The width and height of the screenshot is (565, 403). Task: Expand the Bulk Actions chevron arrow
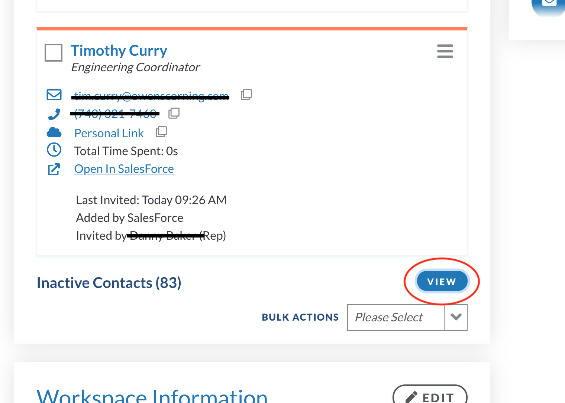456,317
